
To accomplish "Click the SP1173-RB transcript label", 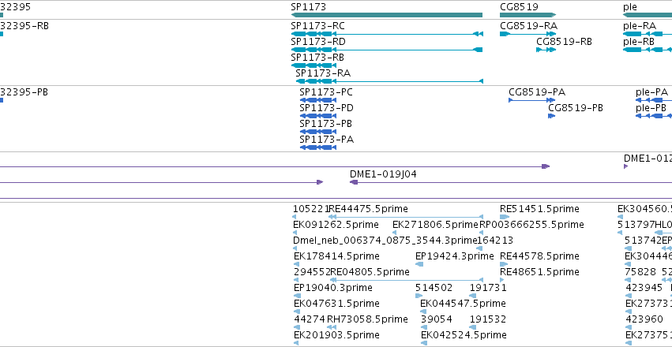I will pyautogui.click(x=317, y=58).
